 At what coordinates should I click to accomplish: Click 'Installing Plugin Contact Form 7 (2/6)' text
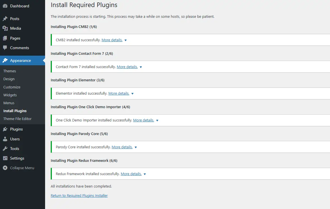click(82, 54)
